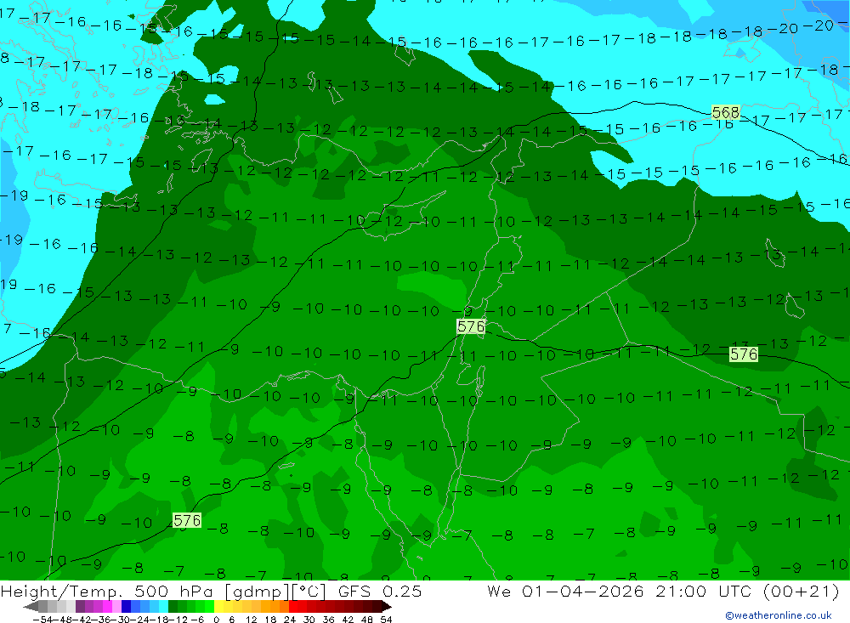Click the '(00+21)' forecast hour text

pos(801,591)
